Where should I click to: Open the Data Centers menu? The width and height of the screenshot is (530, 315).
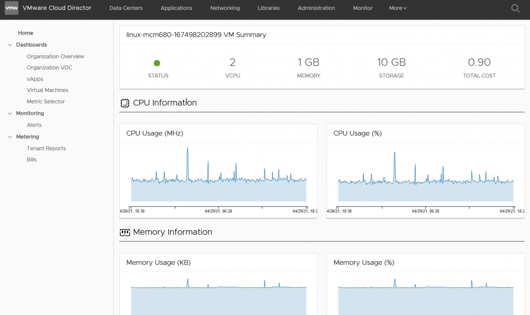click(x=126, y=8)
